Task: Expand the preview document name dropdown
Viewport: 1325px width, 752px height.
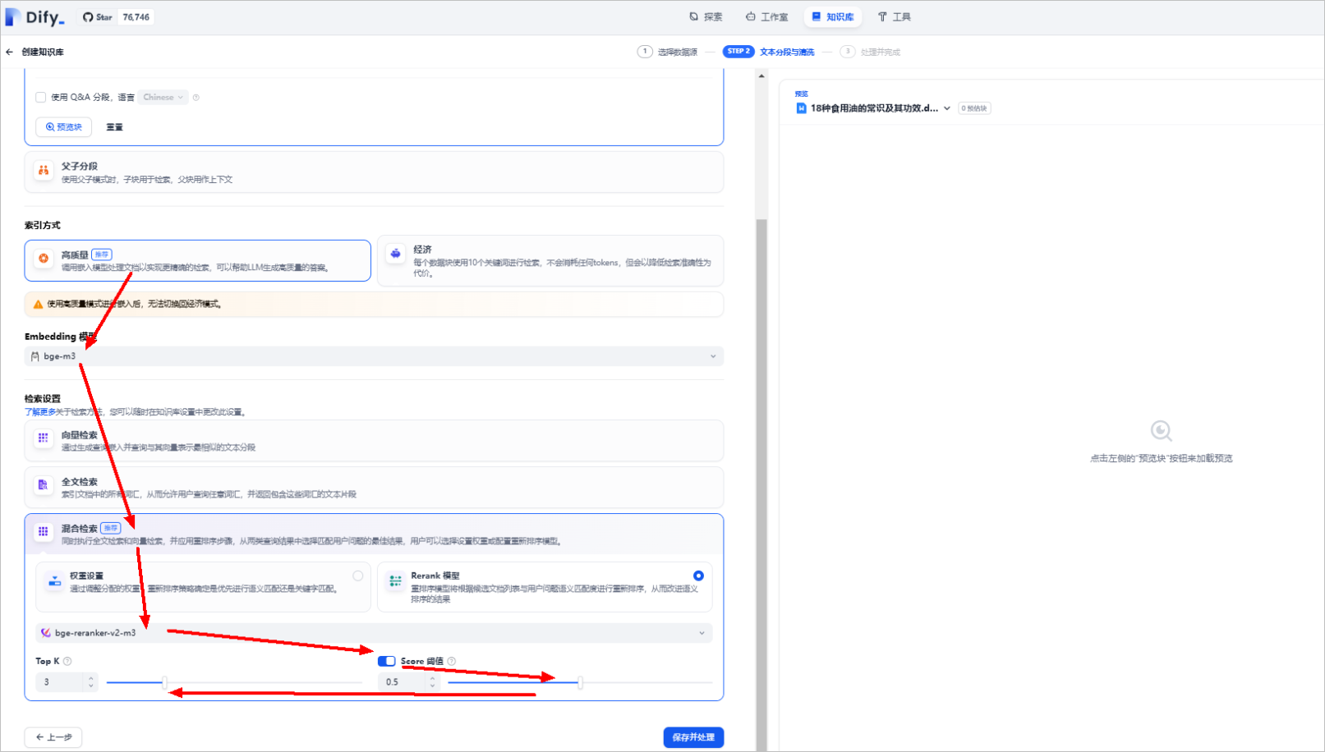Action: [x=947, y=108]
